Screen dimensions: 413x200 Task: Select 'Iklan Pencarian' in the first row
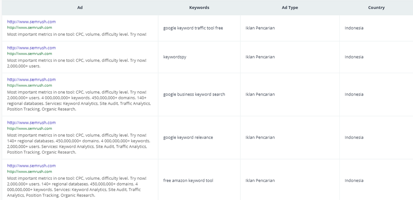click(x=260, y=28)
